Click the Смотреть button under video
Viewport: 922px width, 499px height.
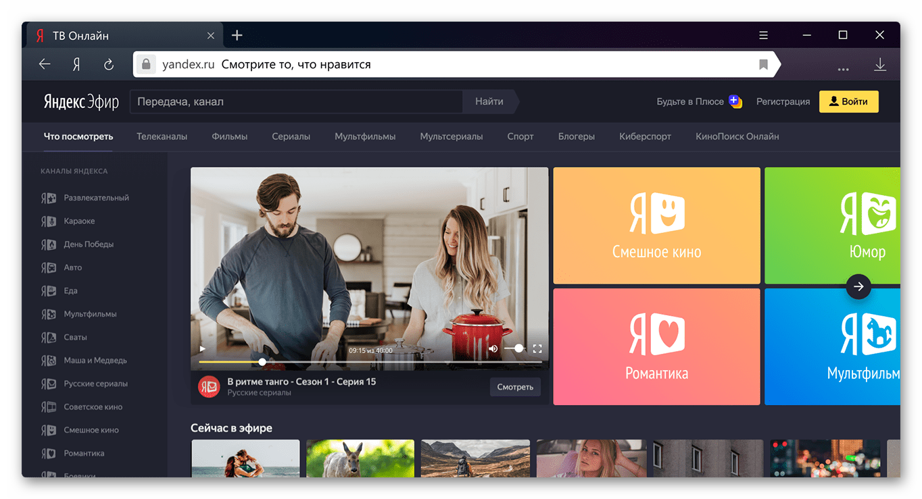[514, 387]
